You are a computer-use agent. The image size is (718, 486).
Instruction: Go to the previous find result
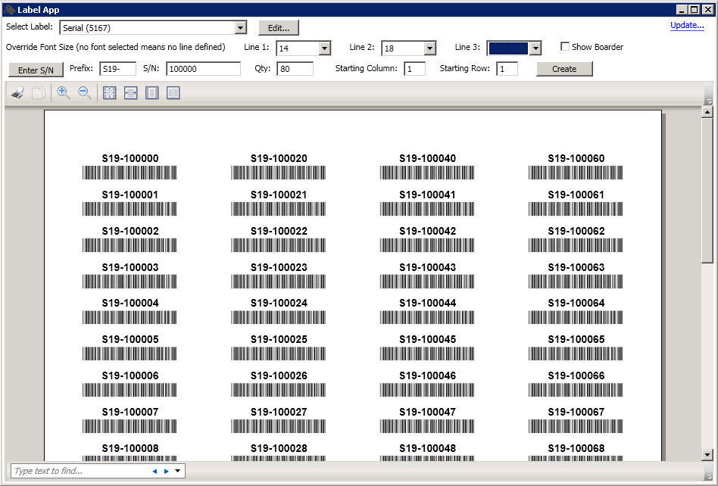[155, 471]
